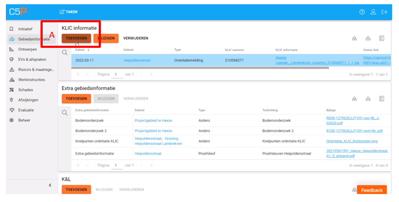Open the orange Feedback button

tap(372, 190)
